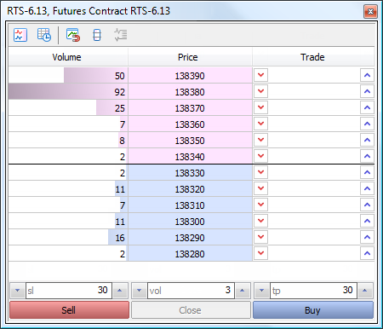Increase the tp value with up arrow
The height and width of the screenshot is (329, 383).
tap(365, 291)
